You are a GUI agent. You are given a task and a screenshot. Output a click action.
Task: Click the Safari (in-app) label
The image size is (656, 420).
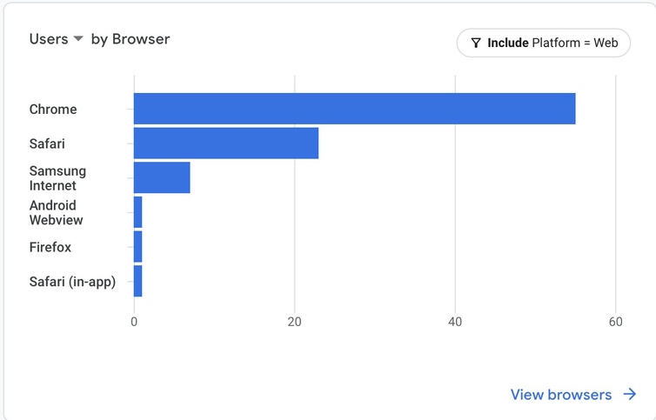coord(72,282)
